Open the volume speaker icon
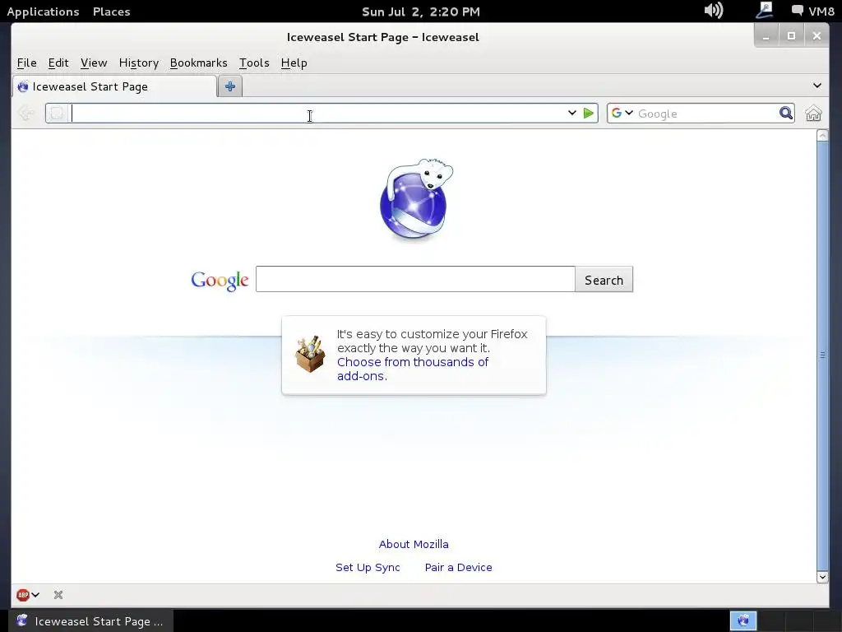The height and width of the screenshot is (632, 842). point(713,10)
